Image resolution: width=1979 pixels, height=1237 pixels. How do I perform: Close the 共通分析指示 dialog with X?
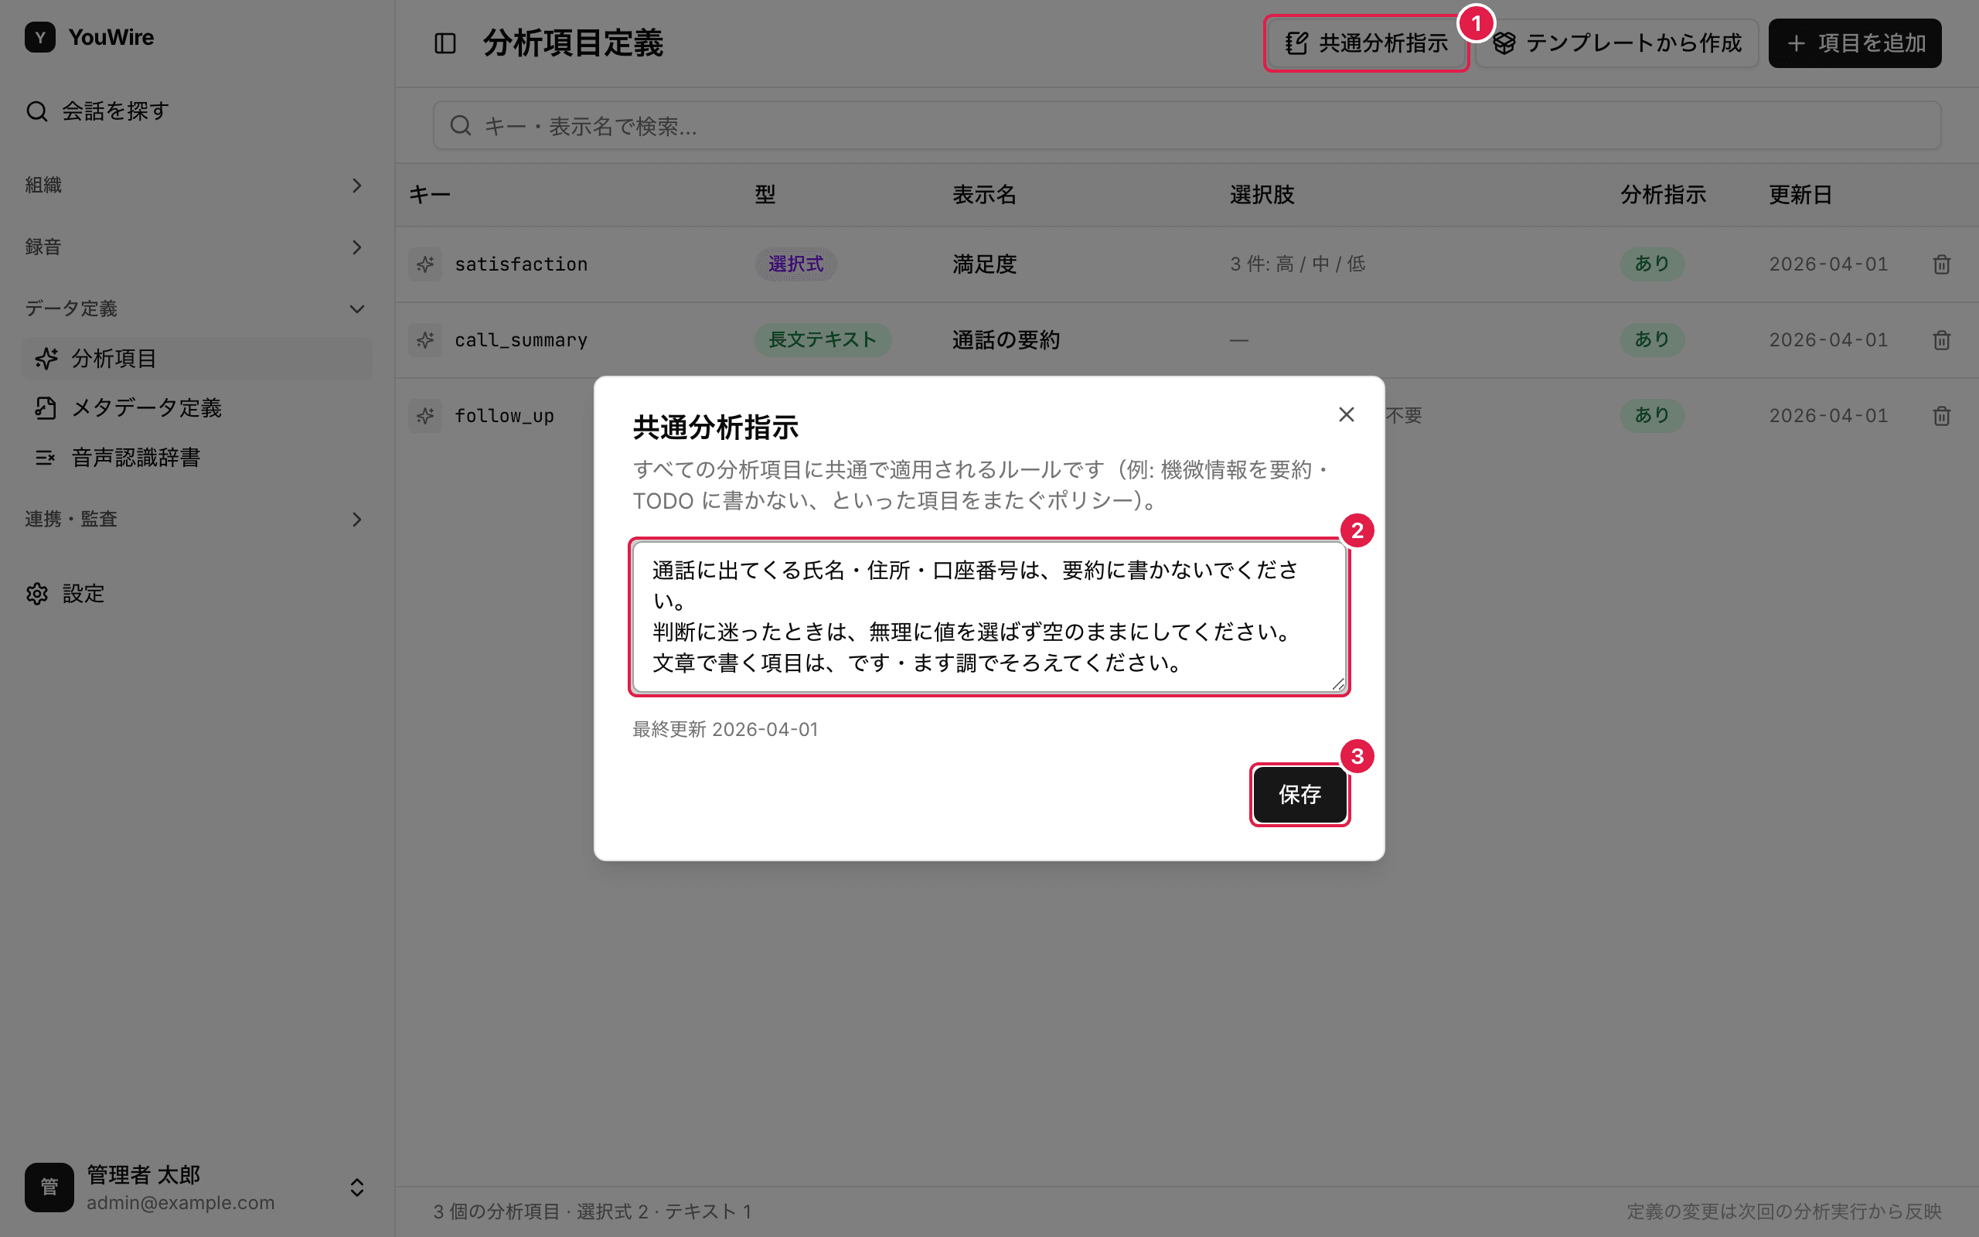pyautogui.click(x=1346, y=415)
